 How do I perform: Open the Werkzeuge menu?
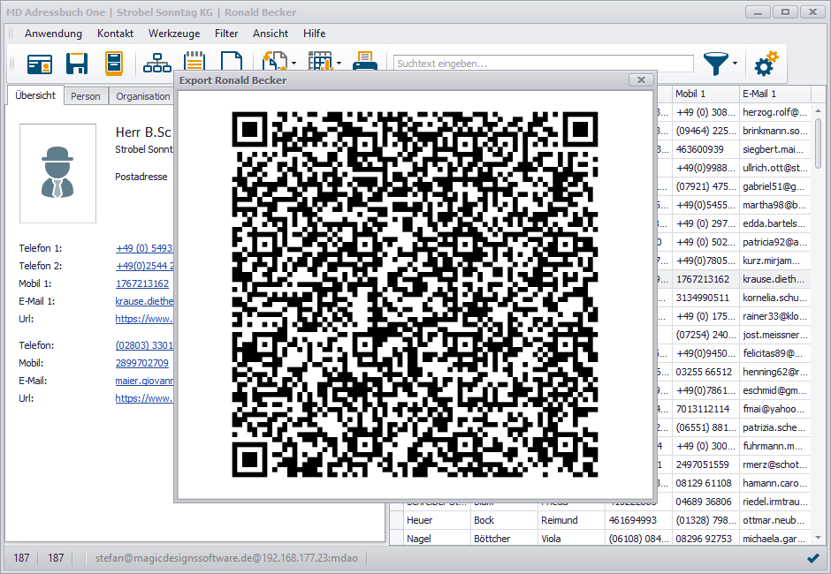(174, 34)
